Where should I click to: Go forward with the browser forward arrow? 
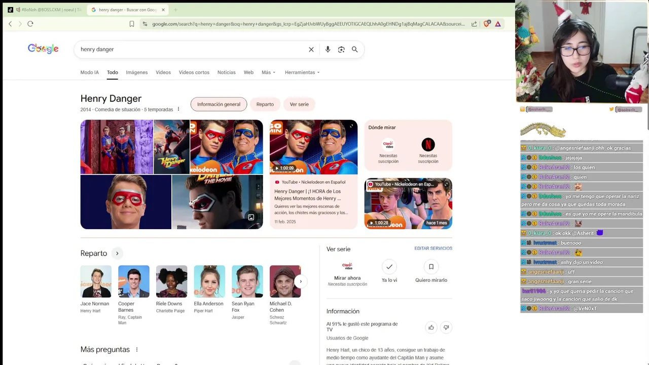[20, 24]
